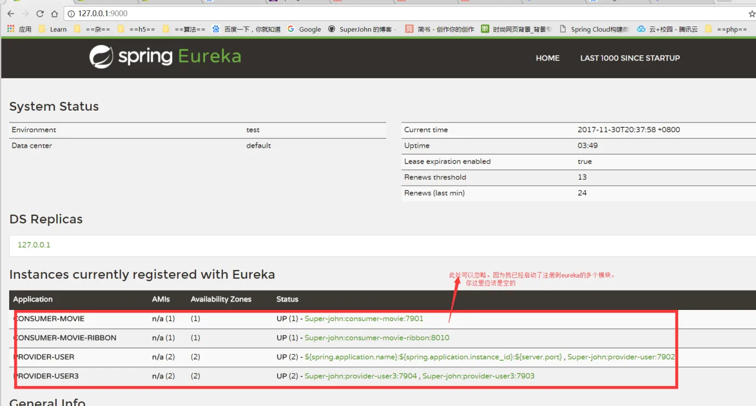Go to the browser home icon
The width and height of the screenshot is (756, 406).
(x=55, y=13)
